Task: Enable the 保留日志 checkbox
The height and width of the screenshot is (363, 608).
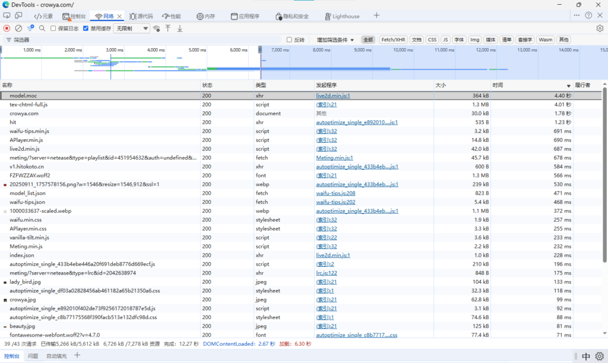Action: (x=53, y=28)
